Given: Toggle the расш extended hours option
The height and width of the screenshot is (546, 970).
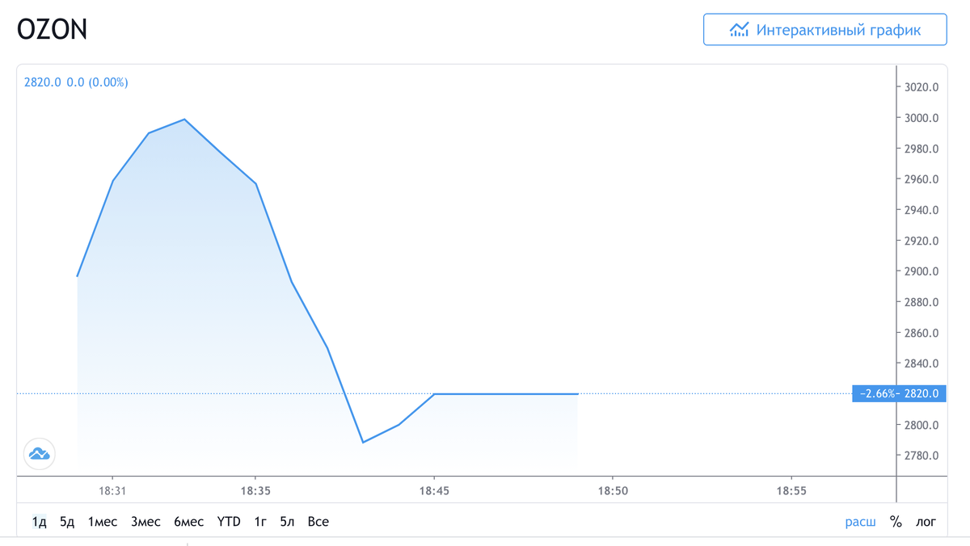Looking at the screenshot, I should [x=860, y=522].
